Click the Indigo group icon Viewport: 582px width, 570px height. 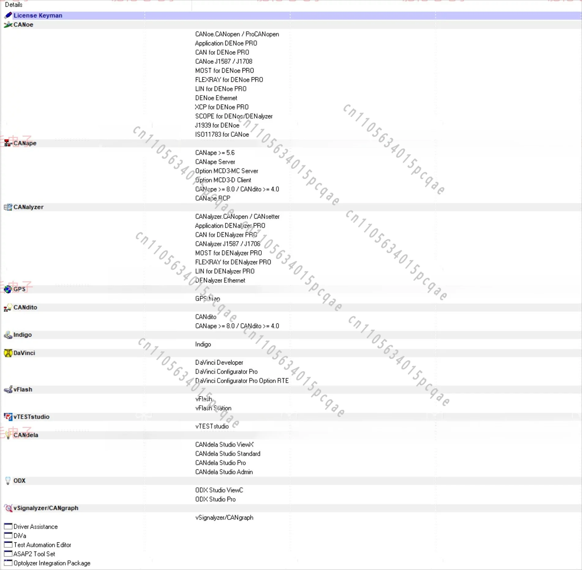[x=8, y=335]
